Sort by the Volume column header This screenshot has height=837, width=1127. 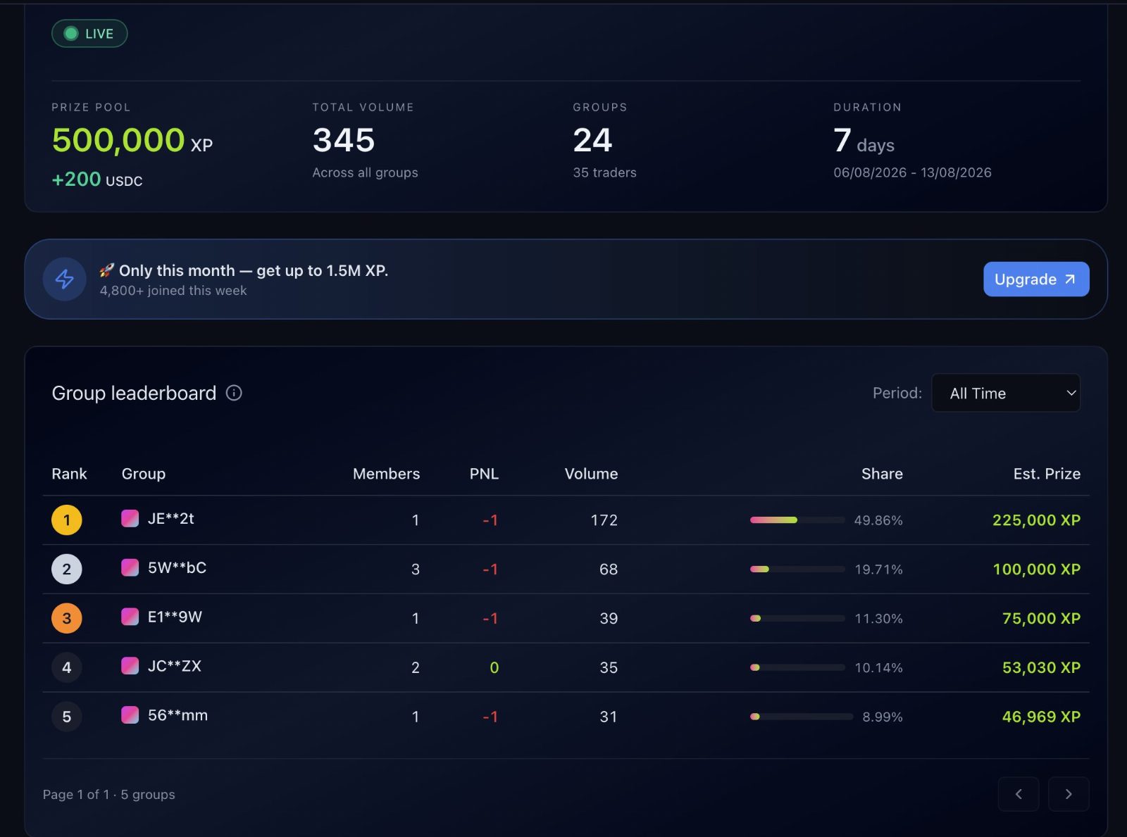point(591,474)
